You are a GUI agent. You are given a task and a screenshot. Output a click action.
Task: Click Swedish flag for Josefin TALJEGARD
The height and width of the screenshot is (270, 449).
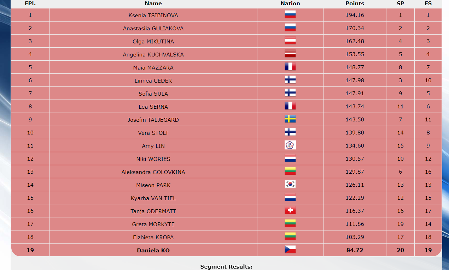pos(290,119)
